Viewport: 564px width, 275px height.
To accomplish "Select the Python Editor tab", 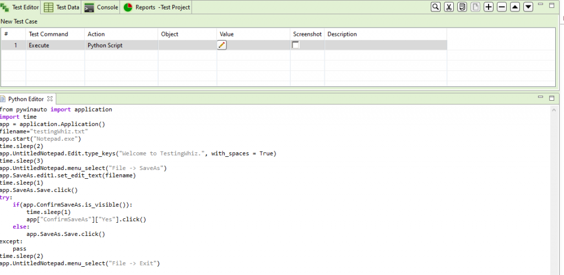I will [x=26, y=99].
